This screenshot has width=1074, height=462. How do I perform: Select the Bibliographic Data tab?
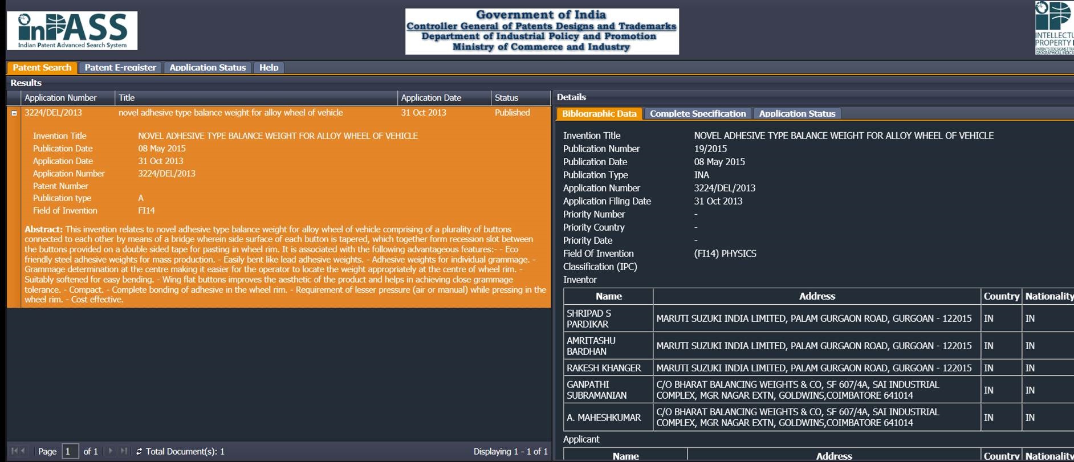click(599, 114)
